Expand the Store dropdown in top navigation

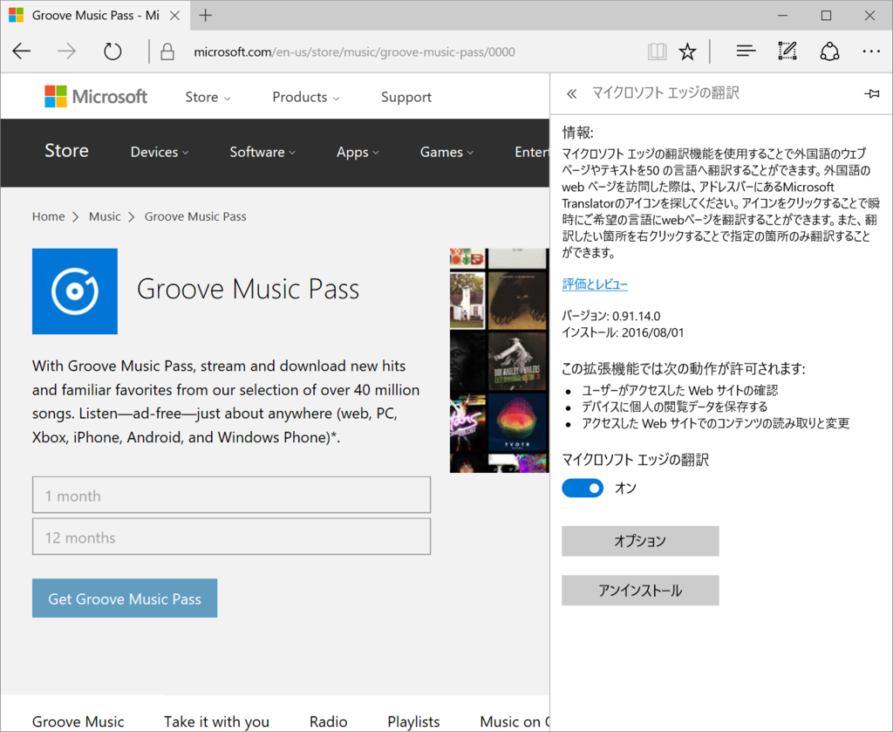(208, 97)
